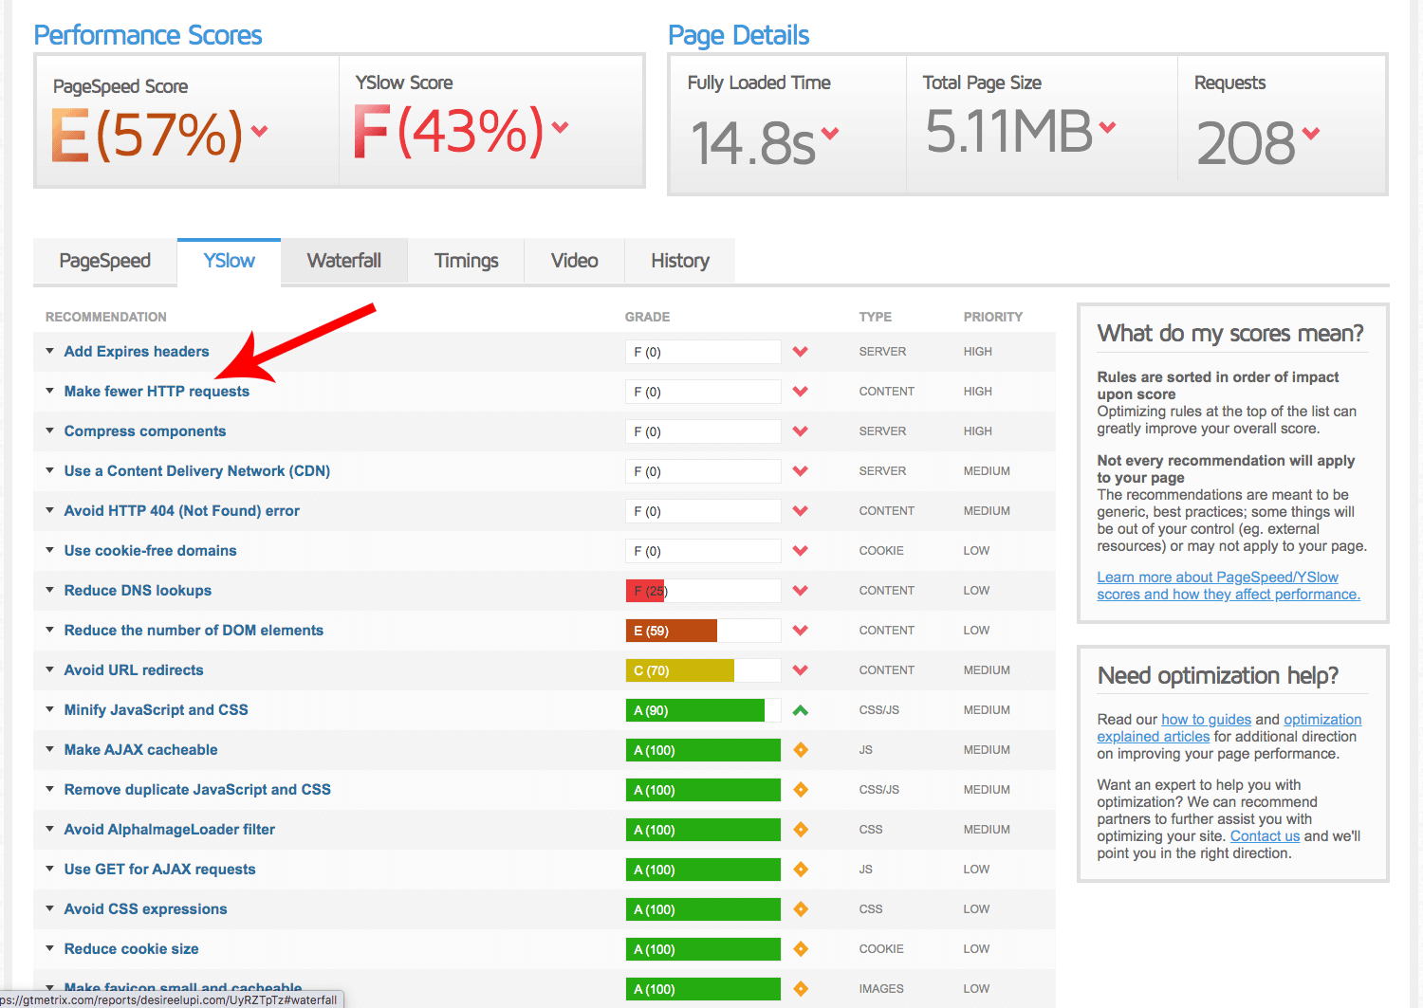Click A (90) grade bar for Minify JavaScript
This screenshot has width=1423, height=1008.
coord(703,710)
